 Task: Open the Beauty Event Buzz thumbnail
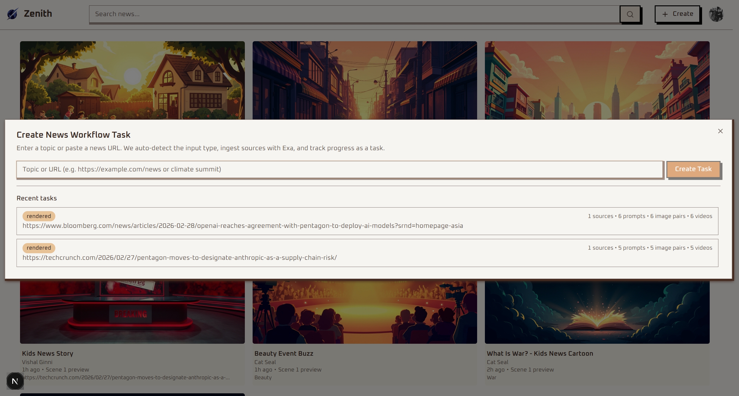pyautogui.click(x=364, y=312)
